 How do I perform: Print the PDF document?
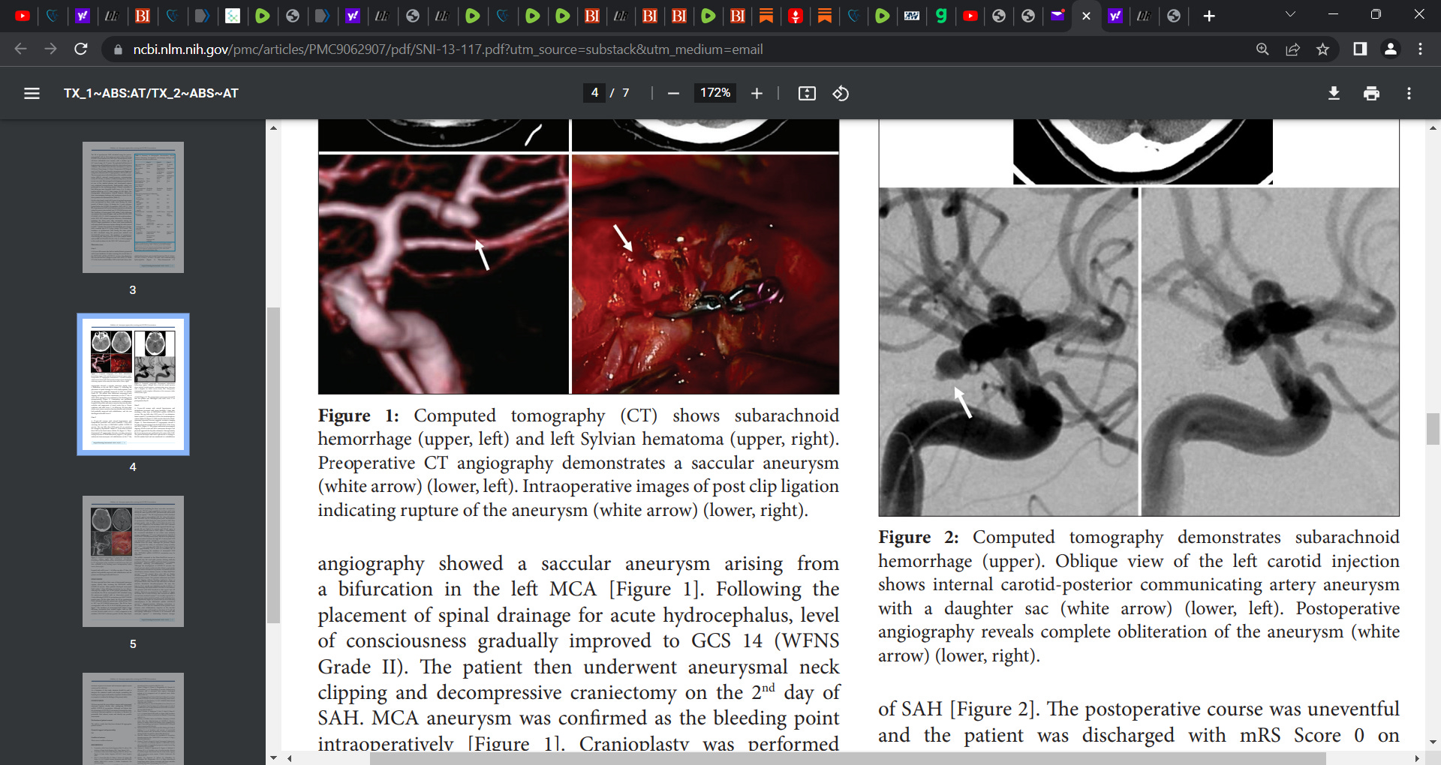pyautogui.click(x=1371, y=93)
